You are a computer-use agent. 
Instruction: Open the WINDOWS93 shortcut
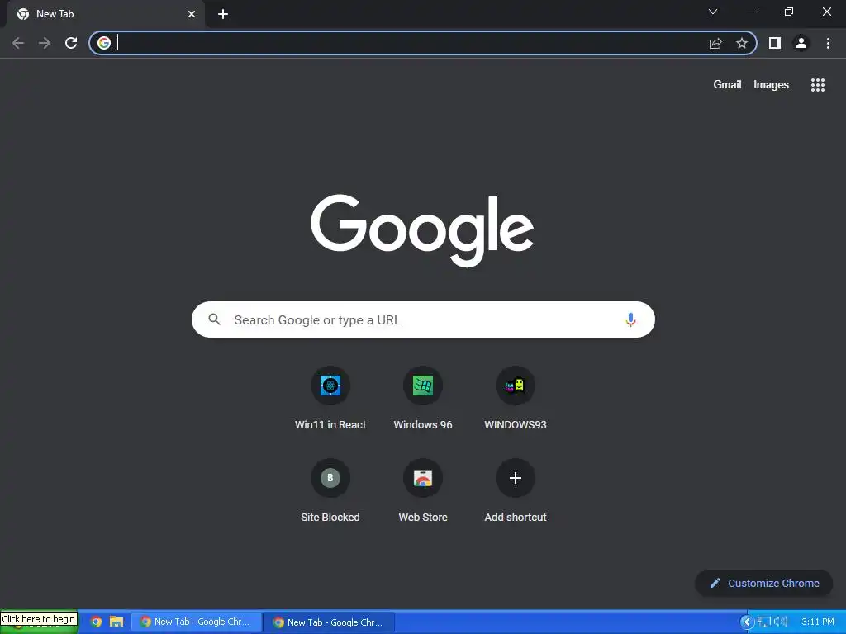coord(516,398)
